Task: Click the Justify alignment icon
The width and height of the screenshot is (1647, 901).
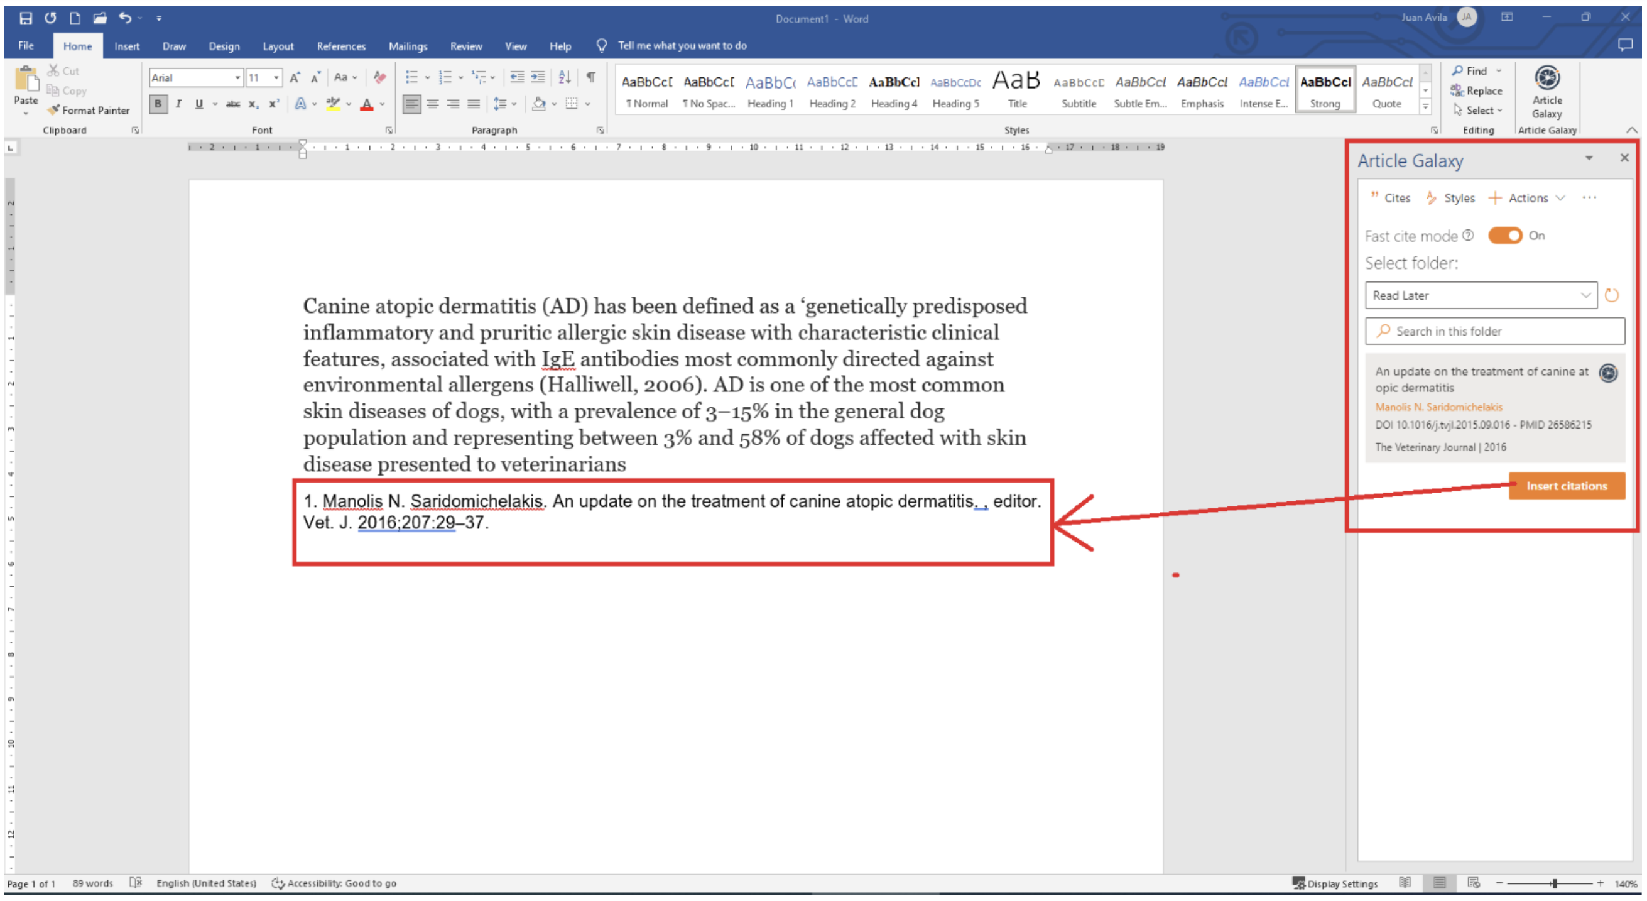Action: 473,104
